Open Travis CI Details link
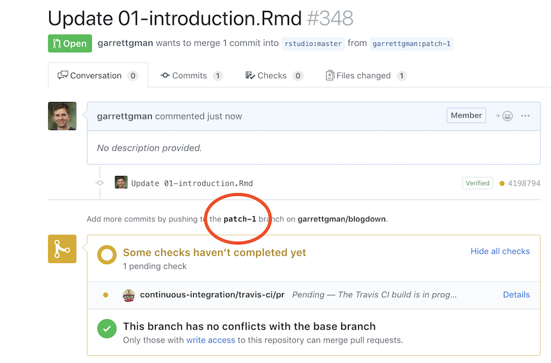Screen dimensions: 551x363 tap(516, 295)
